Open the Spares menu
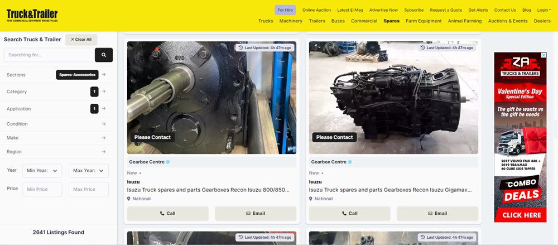The width and height of the screenshot is (558, 246). tap(392, 21)
